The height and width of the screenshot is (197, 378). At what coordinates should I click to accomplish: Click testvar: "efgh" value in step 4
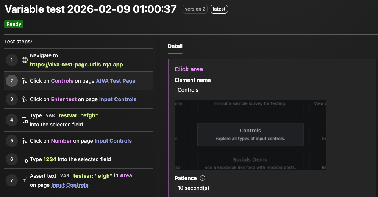[78, 115]
